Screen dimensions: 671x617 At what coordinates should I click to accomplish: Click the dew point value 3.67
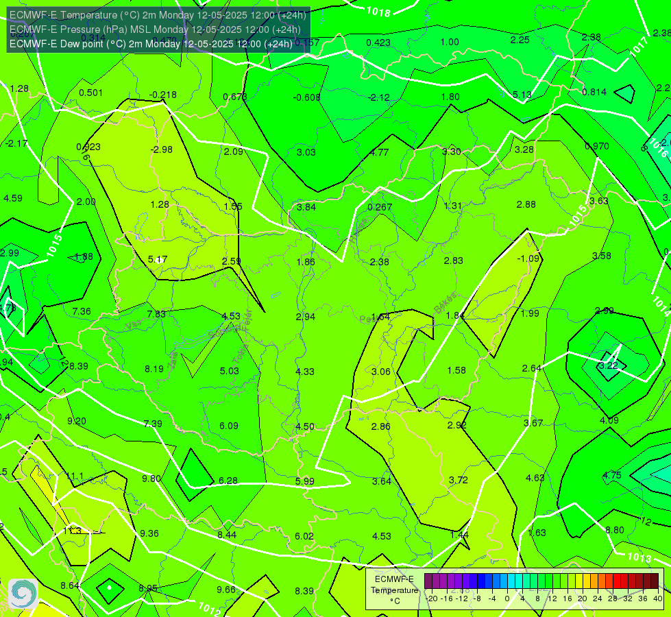(x=533, y=423)
